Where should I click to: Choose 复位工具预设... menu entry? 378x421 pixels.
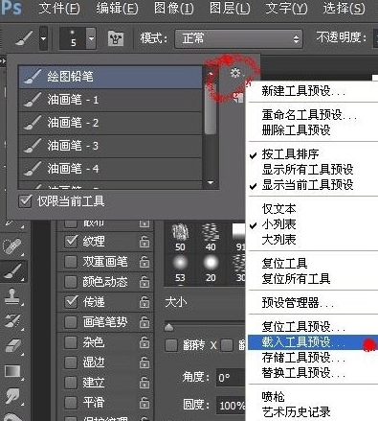tap(303, 327)
